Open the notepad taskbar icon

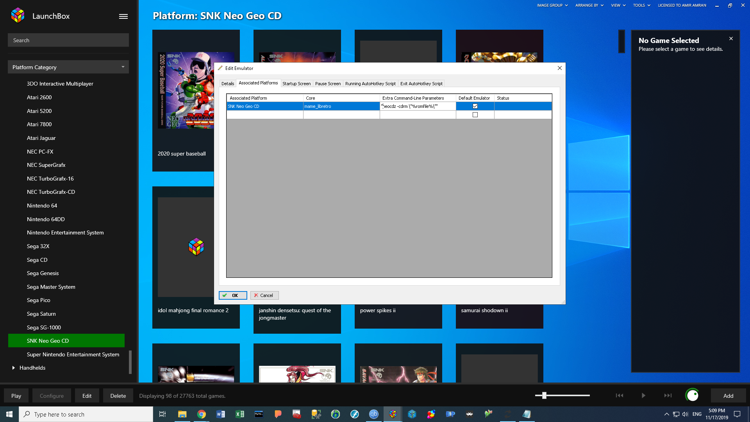point(527,414)
